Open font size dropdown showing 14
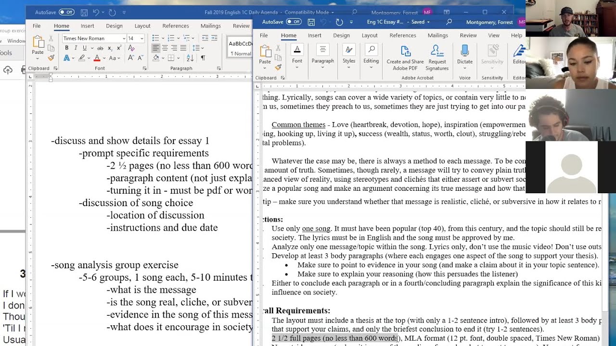The height and width of the screenshot is (346, 616). (141, 38)
